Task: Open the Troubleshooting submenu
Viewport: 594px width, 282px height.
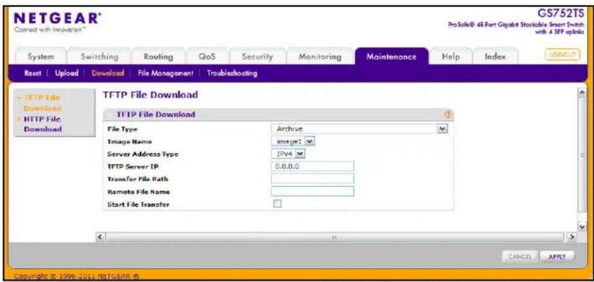Action: pyautogui.click(x=232, y=73)
